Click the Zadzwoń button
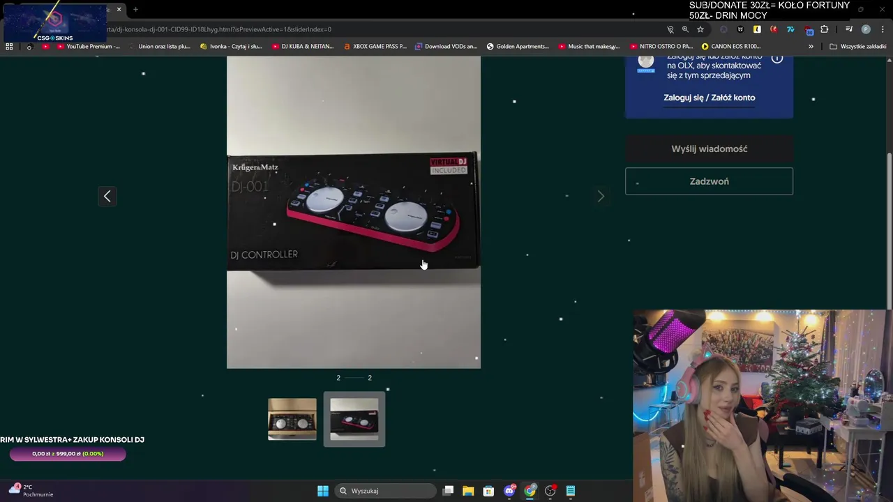 click(x=709, y=181)
